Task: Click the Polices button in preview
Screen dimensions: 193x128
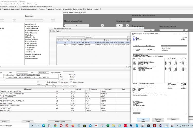Action: point(143,121)
